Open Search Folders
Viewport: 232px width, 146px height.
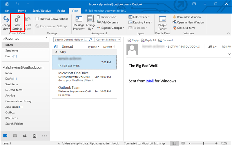(x=14, y=124)
